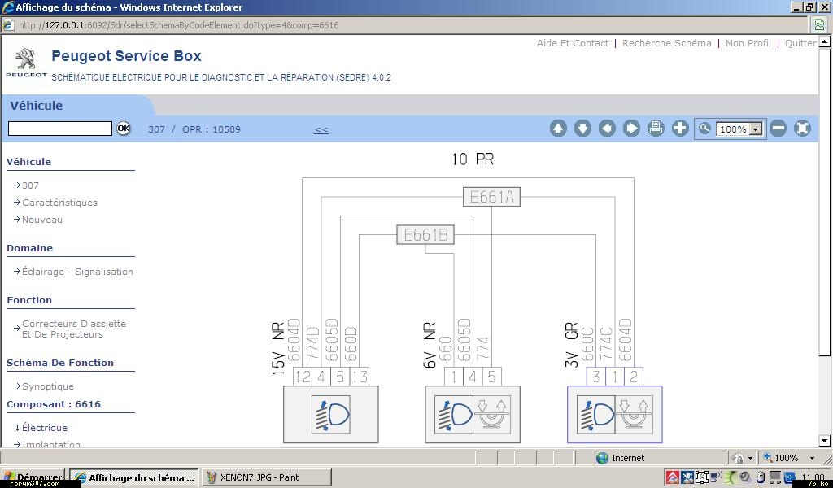Open the Aide Et Contact link

(x=572, y=43)
